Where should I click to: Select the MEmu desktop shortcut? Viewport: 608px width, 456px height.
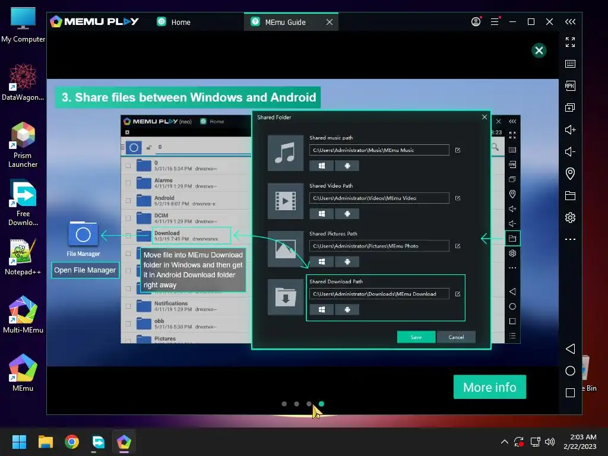23,373
